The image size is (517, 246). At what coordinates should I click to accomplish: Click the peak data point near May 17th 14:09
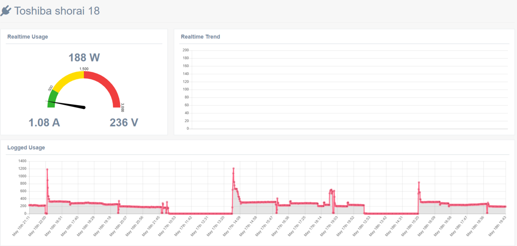click(x=233, y=168)
